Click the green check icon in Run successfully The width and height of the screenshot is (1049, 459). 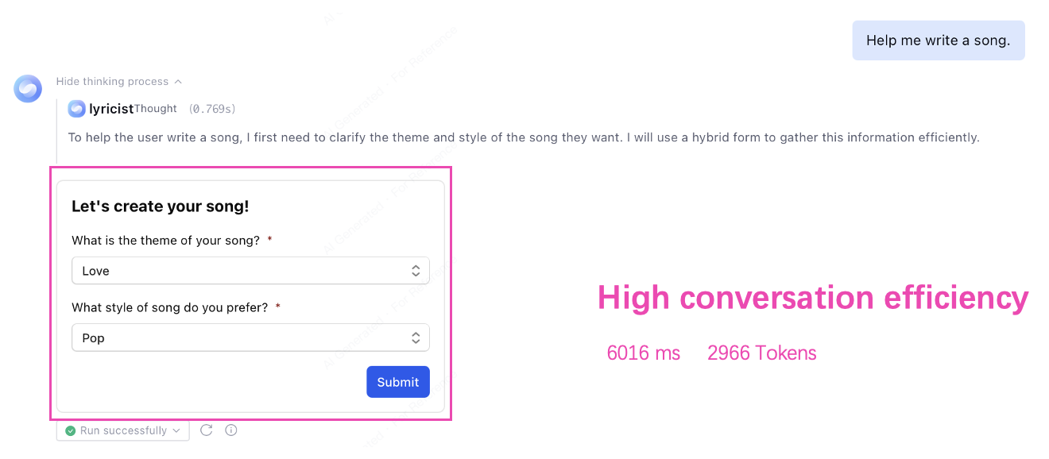[x=70, y=431]
